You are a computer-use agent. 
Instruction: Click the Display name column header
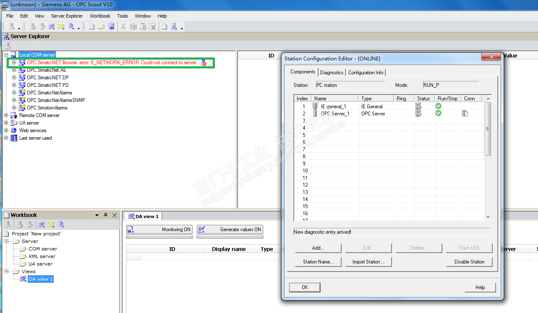[x=229, y=249]
